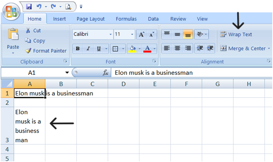The image size is (273, 162).
Task: Open the Calibri font name dropdown
Action: (110, 34)
